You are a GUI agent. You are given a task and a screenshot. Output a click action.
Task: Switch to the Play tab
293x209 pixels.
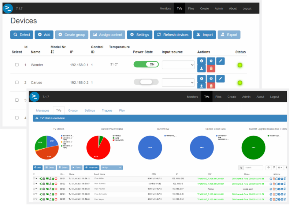[122, 111]
